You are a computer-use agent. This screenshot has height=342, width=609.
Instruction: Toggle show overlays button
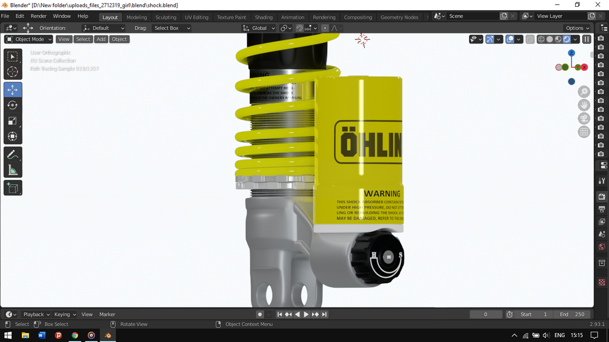click(x=510, y=39)
